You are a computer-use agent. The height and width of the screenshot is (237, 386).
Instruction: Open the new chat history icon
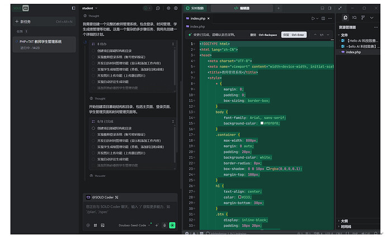click(x=158, y=8)
